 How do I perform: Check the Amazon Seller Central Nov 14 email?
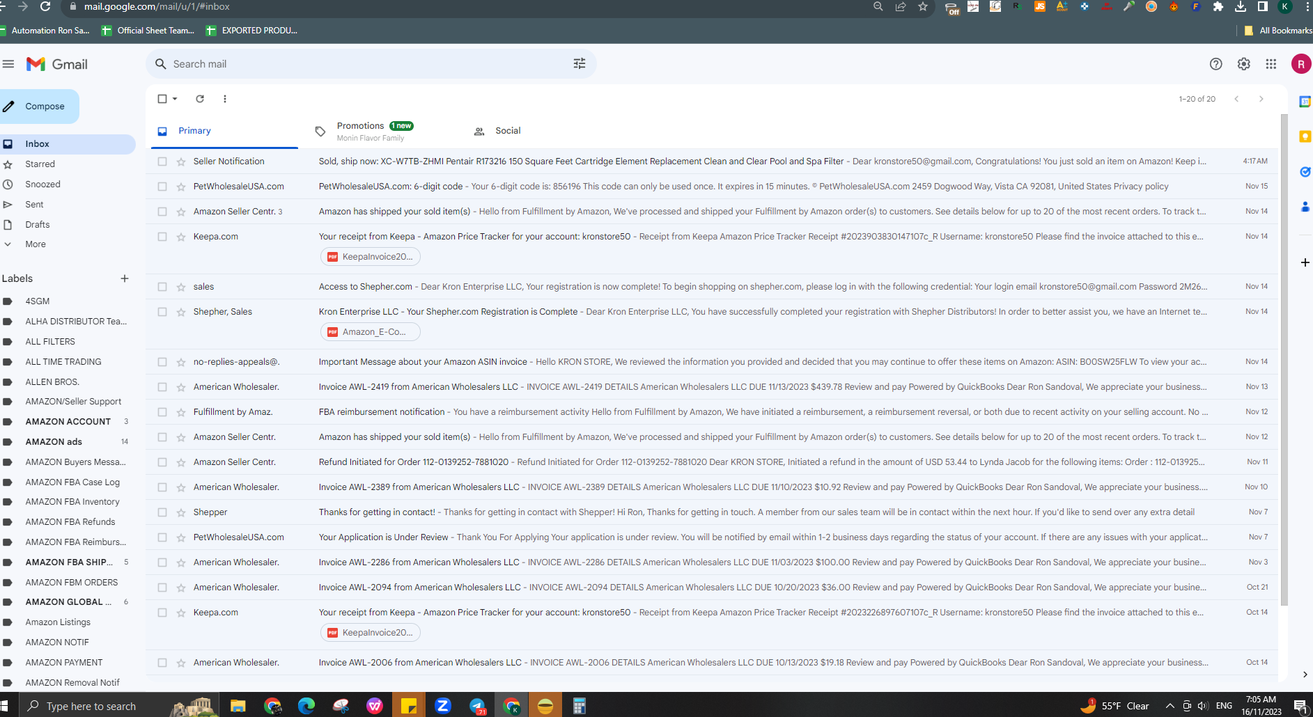pyautogui.click(x=162, y=212)
